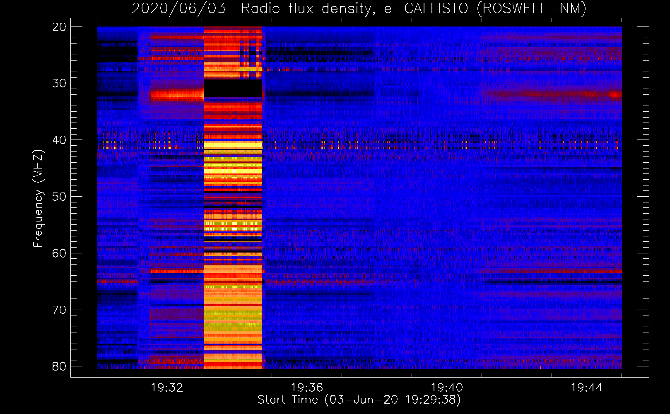Click the 19:44 time tick label
The height and width of the screenshot is (414, 670).
(587, 388)
